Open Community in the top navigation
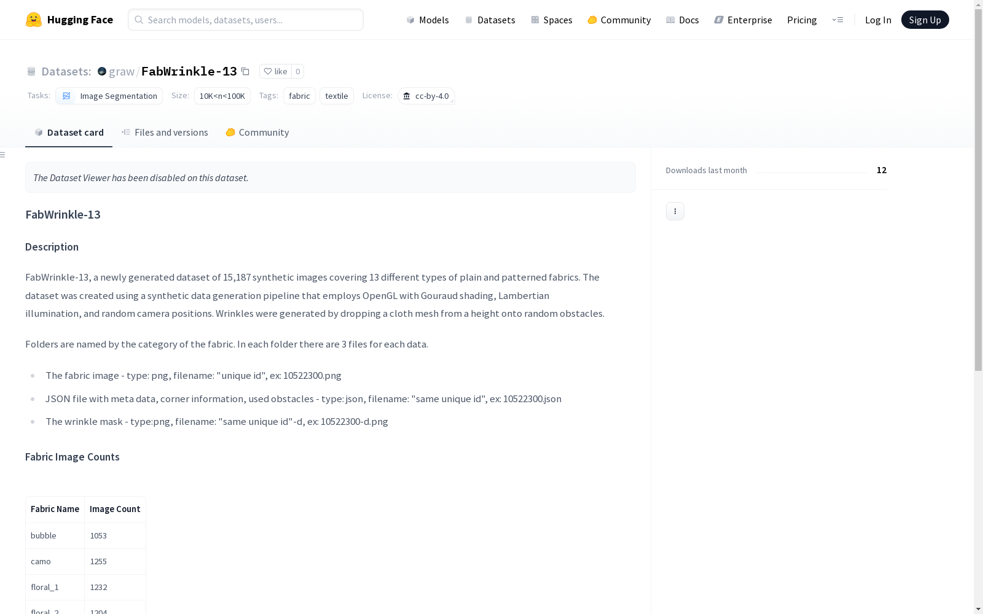Image resolution: width=983 pixels, height=614 pixels. [x=619, y=20]
